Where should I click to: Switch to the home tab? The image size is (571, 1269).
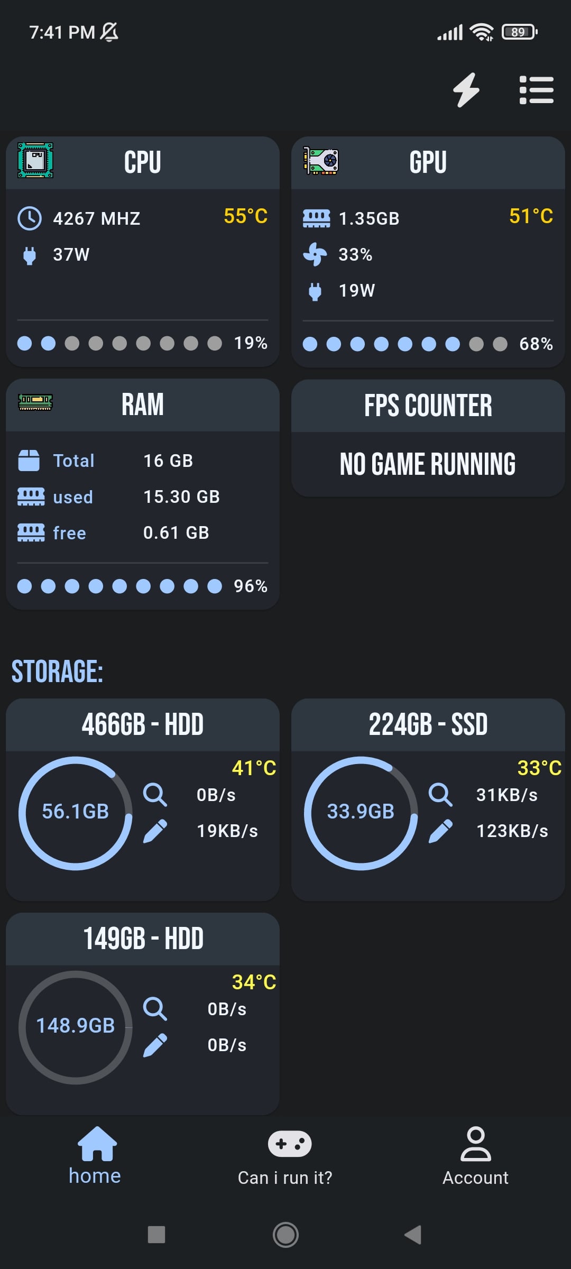(95, 1157)
